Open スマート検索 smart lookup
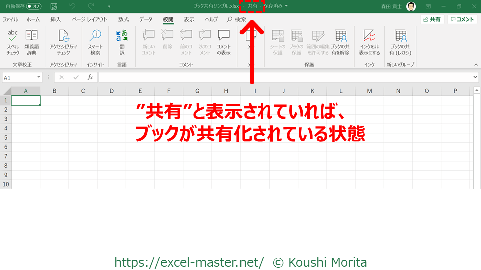Screen dimensions: 481x270 click(x=95, y=42)
